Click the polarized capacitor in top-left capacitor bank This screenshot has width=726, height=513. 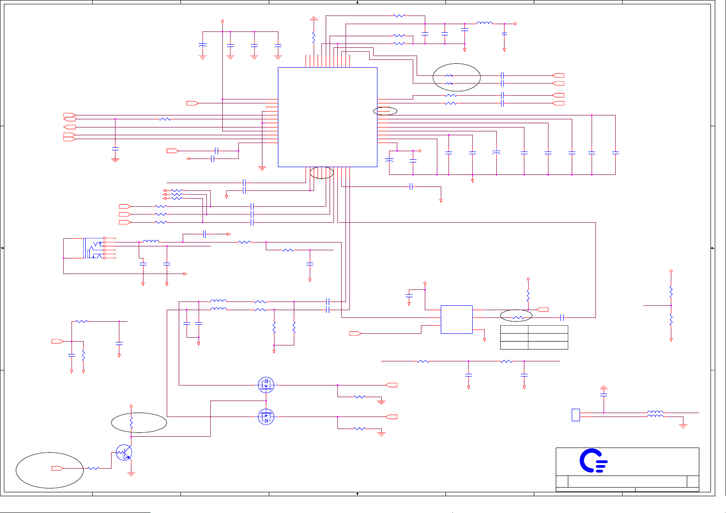coord(203,45)
